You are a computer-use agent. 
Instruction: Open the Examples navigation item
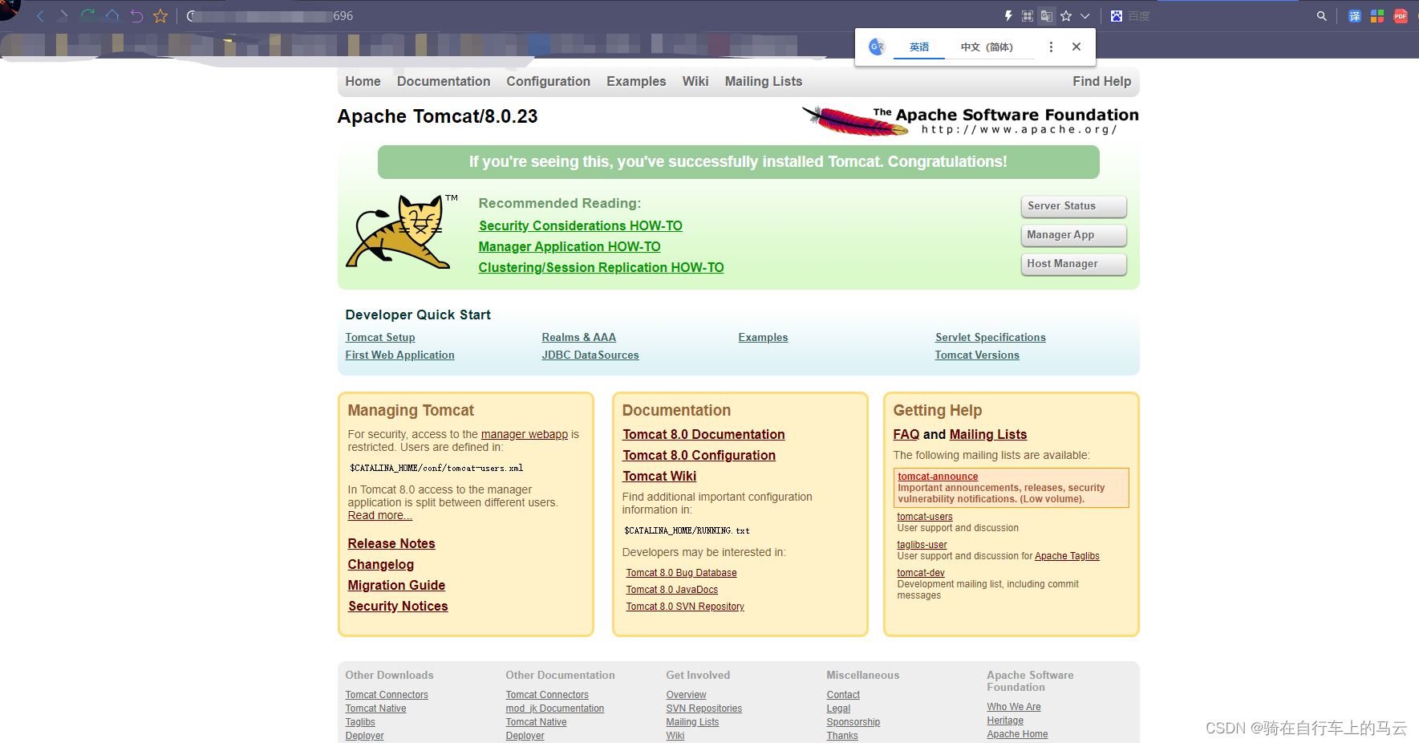coord(636,81)
